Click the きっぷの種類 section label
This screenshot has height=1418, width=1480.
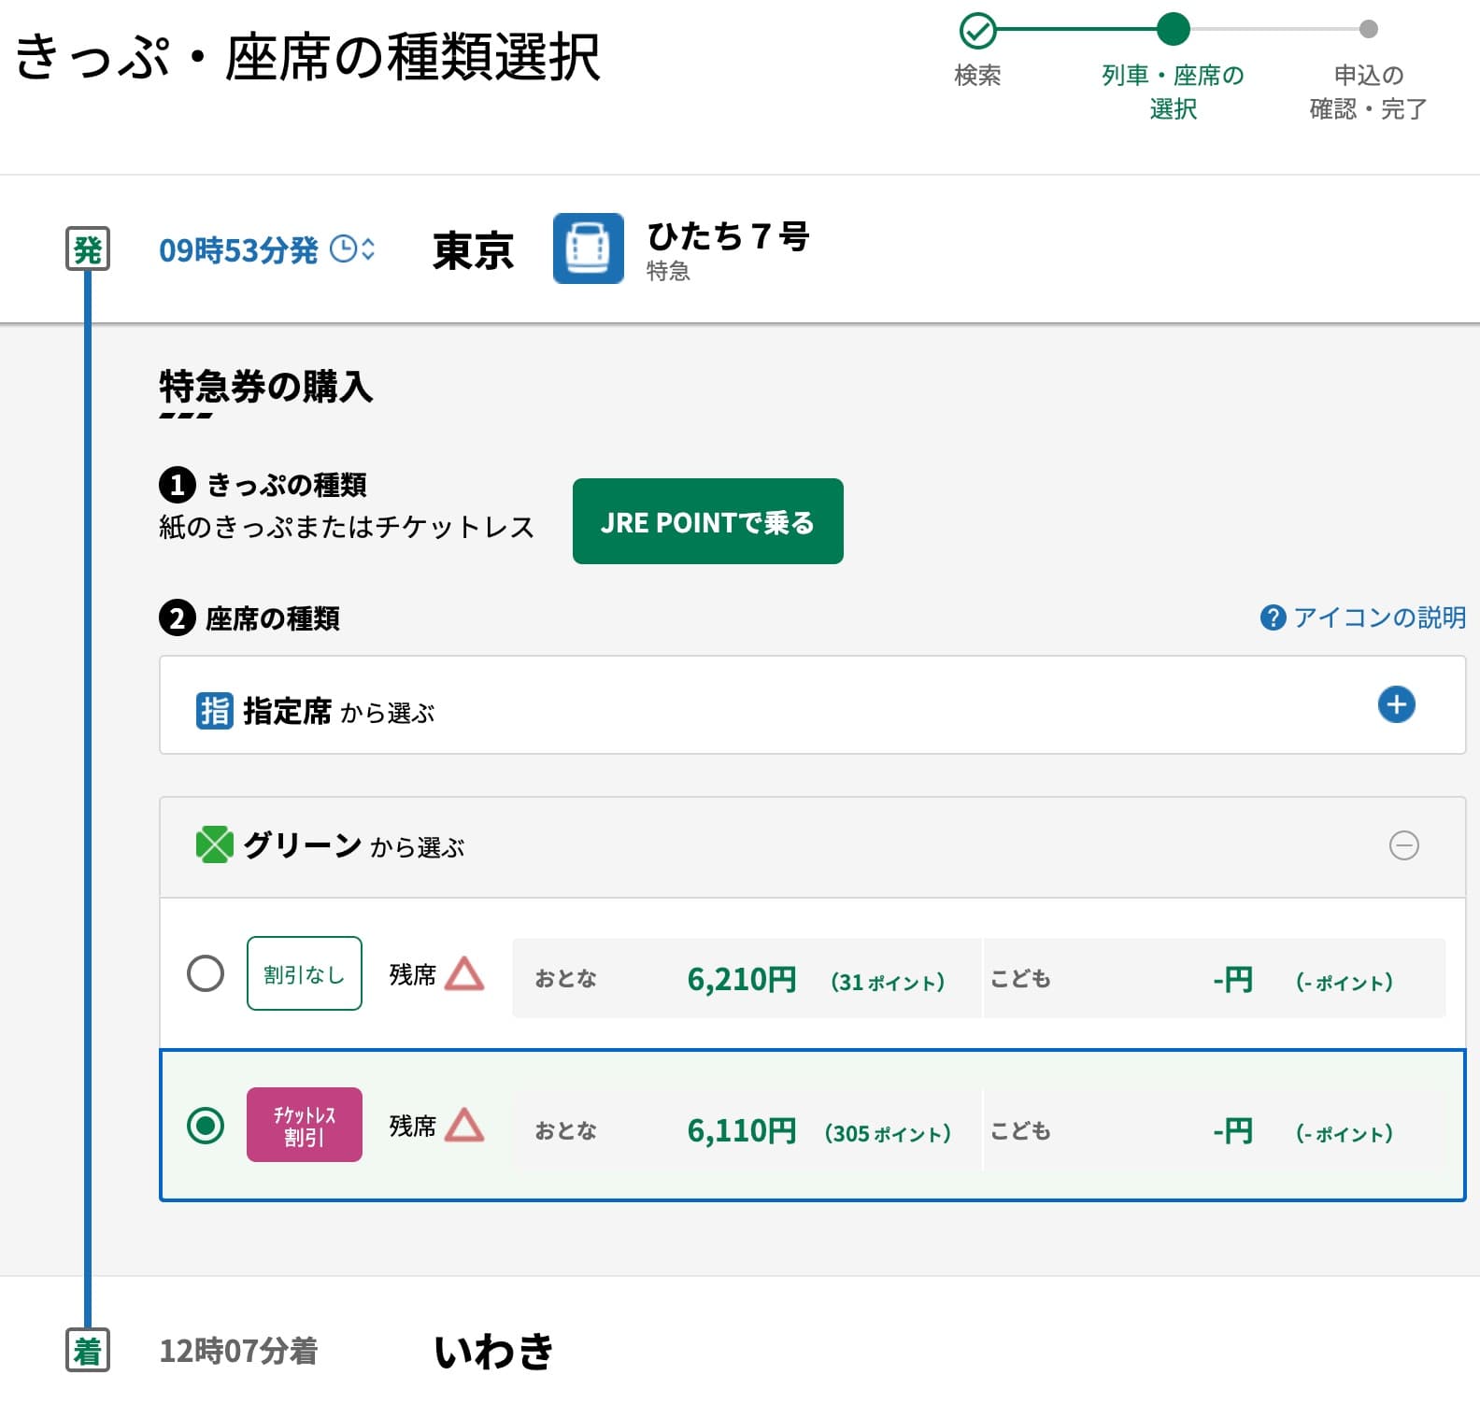(286, 485)
